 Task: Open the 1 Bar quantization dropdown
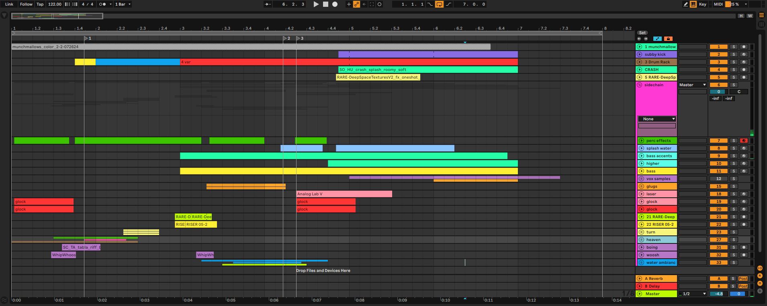(x=123, y=4)
